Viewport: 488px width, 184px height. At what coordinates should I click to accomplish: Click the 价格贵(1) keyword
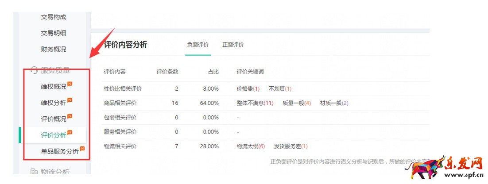(x=248, y=89)
